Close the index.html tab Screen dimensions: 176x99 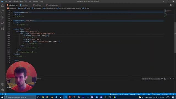pyautogui.click(x=17, y=5)
